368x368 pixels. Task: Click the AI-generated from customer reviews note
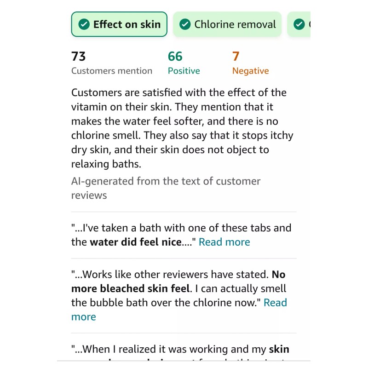166,188
